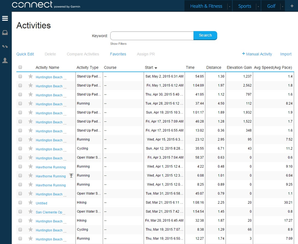Screen dimensions: 298x244
Task: Toggle the select-all checkbox in table header
Action: (20, 67)
